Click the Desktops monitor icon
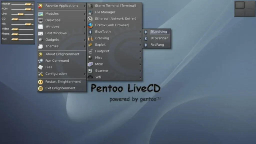This screenshot has height=144, width=256. pyautogui.click(x=40, y=20)
